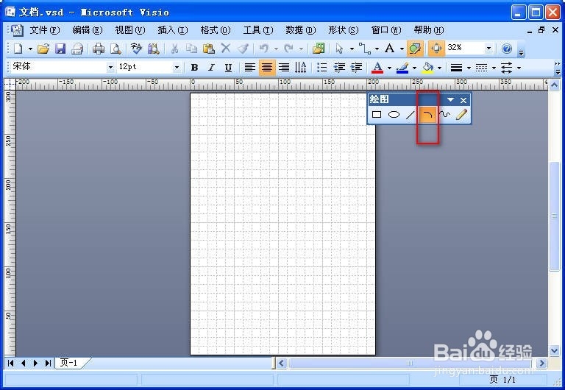Select the Pencil tool in Drawing toolbar

461,115
